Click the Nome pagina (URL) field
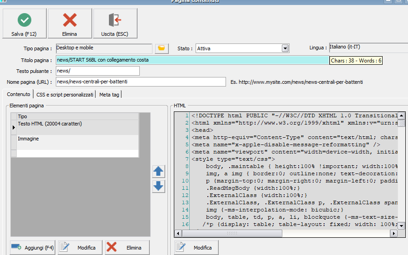The image size is (408, 255). pyautogui.click(x=141, y=82)
